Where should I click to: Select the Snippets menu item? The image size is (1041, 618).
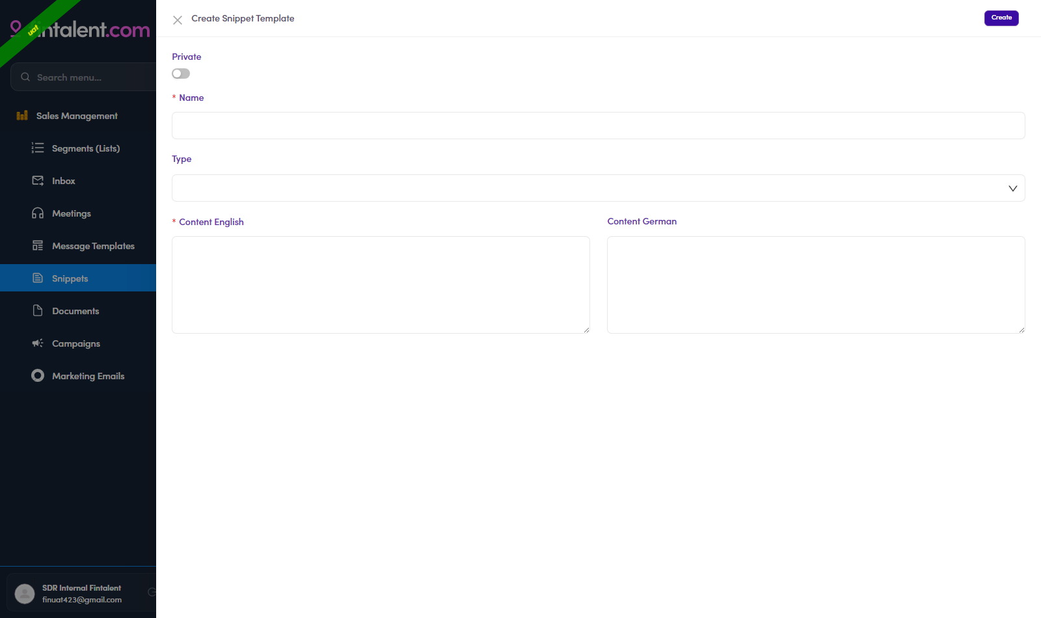click(x=78, y=278)
